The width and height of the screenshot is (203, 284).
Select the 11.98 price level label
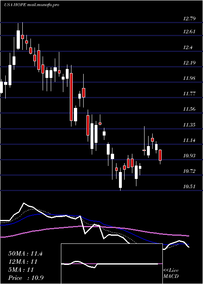[189, 78]
